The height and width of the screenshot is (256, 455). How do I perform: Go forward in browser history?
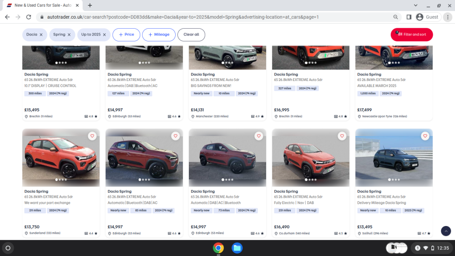[x=18, y=17]
